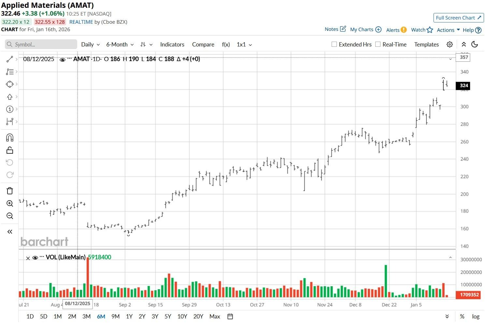
Task: Open the Compare symbols dialog
Action: [203, 45]
